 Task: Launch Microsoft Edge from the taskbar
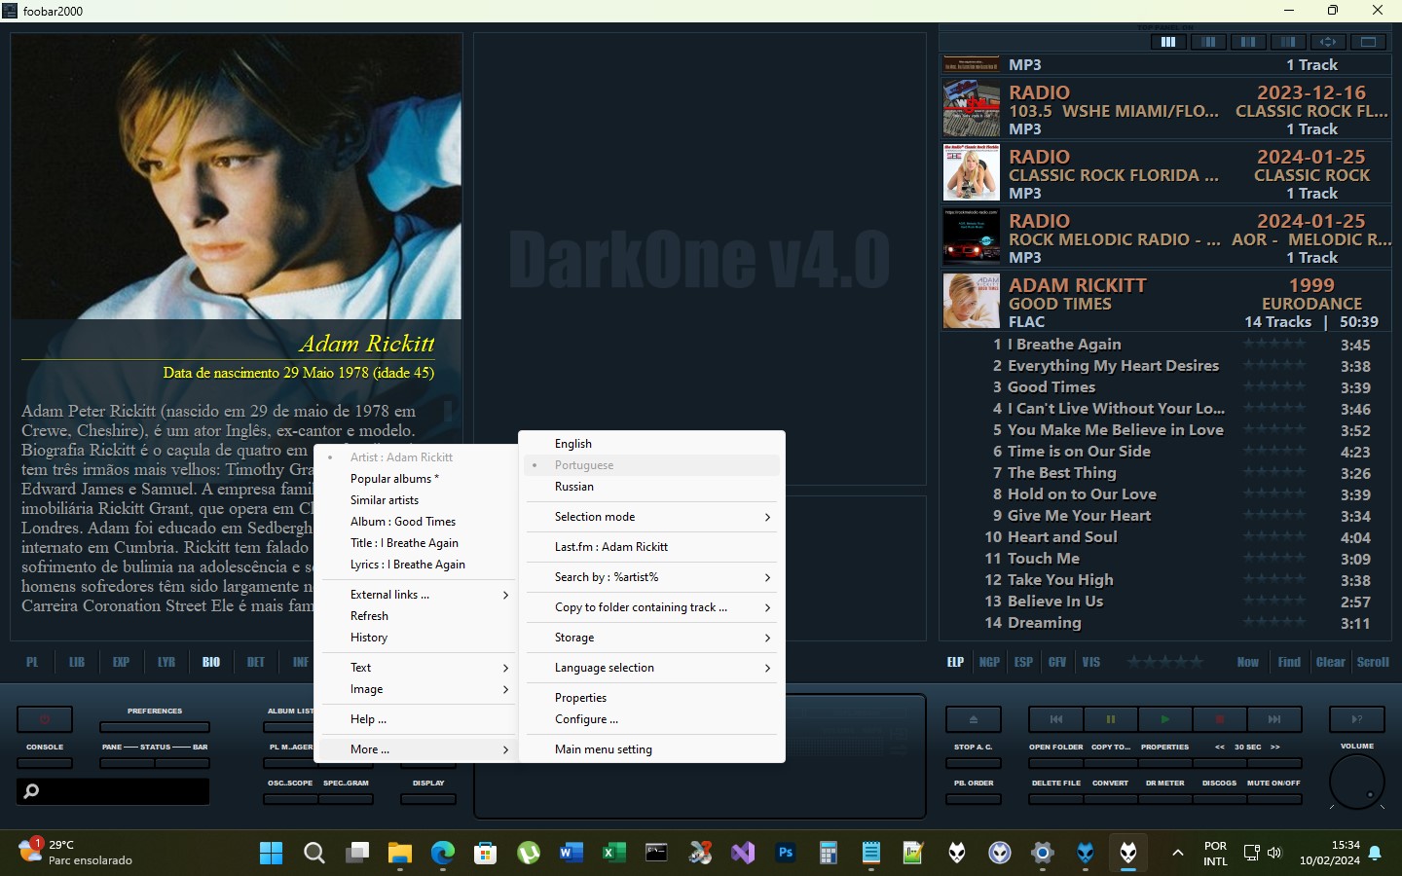click(442, 854)
